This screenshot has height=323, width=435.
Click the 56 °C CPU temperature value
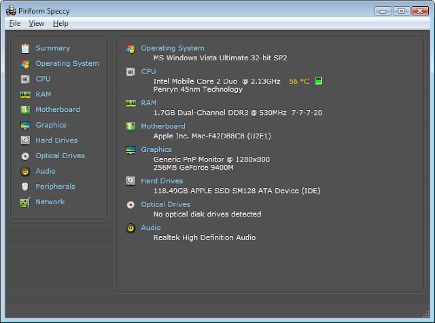pyautogui.click(x=299, y=81)
